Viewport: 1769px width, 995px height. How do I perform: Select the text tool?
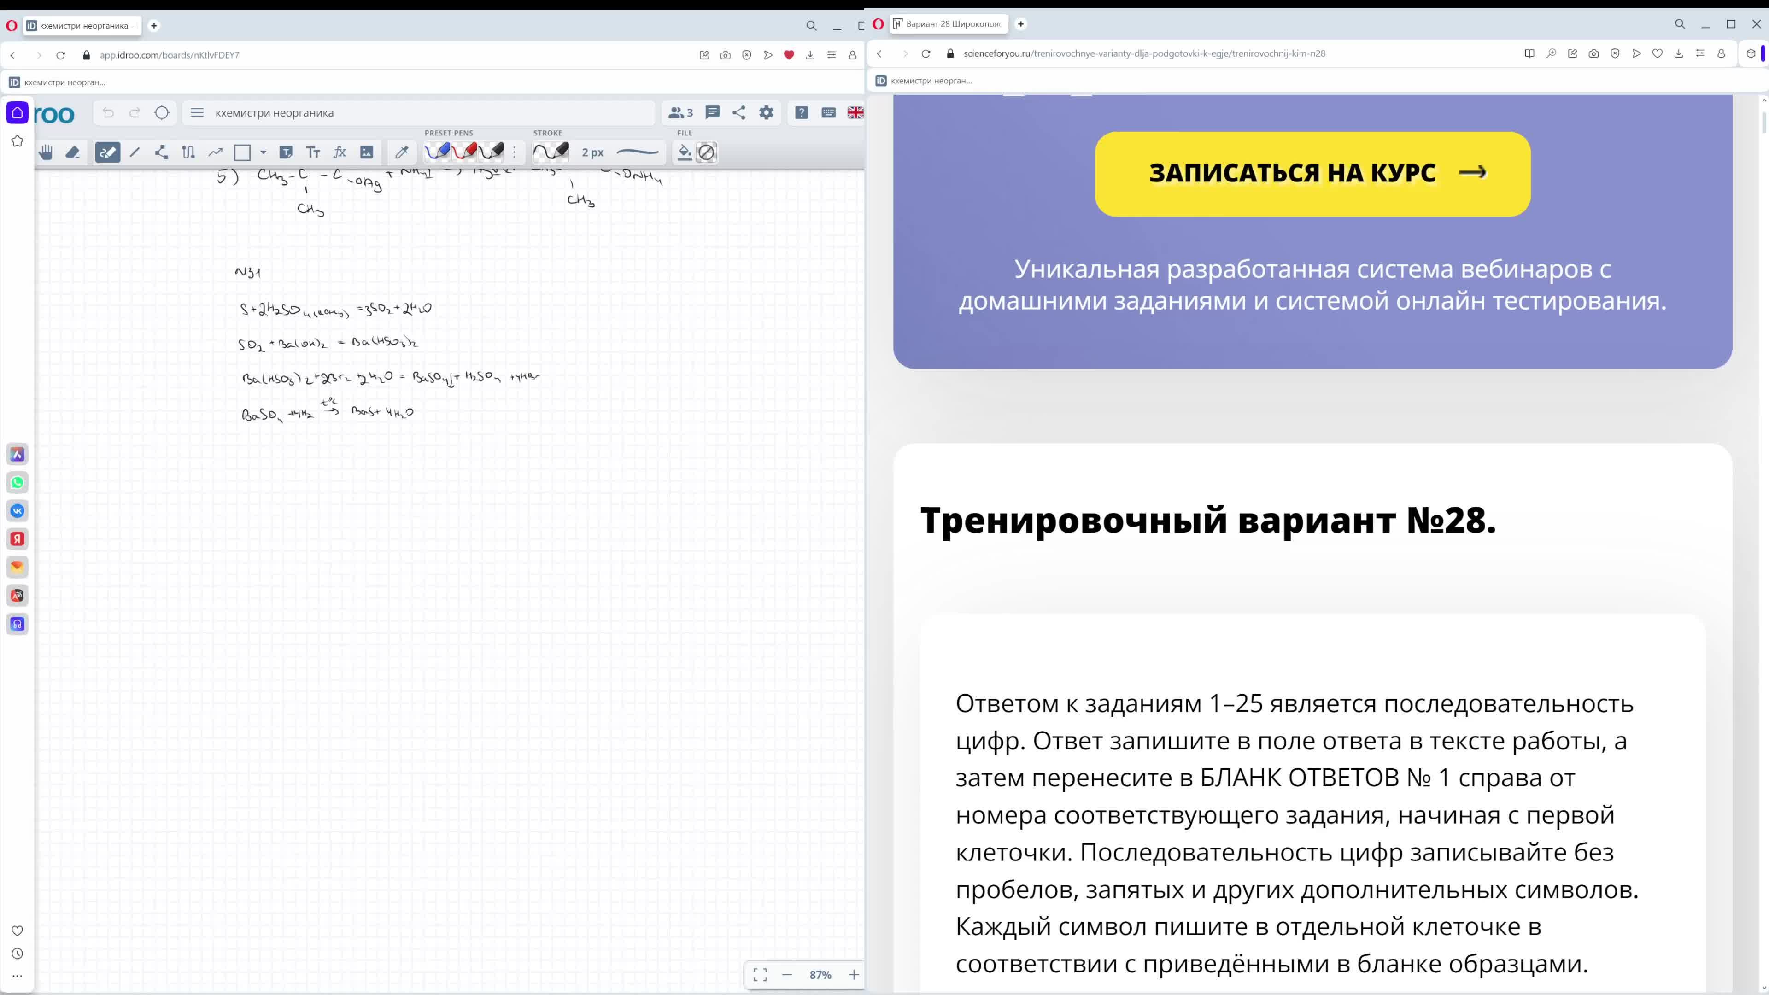click(x=313, y=152)
